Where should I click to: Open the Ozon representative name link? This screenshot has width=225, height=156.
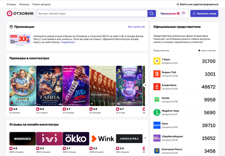(x=165, y=124)
